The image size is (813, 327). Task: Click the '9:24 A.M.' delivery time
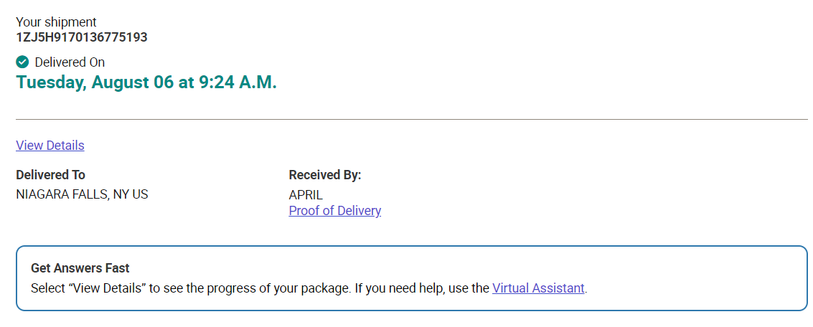238,82
